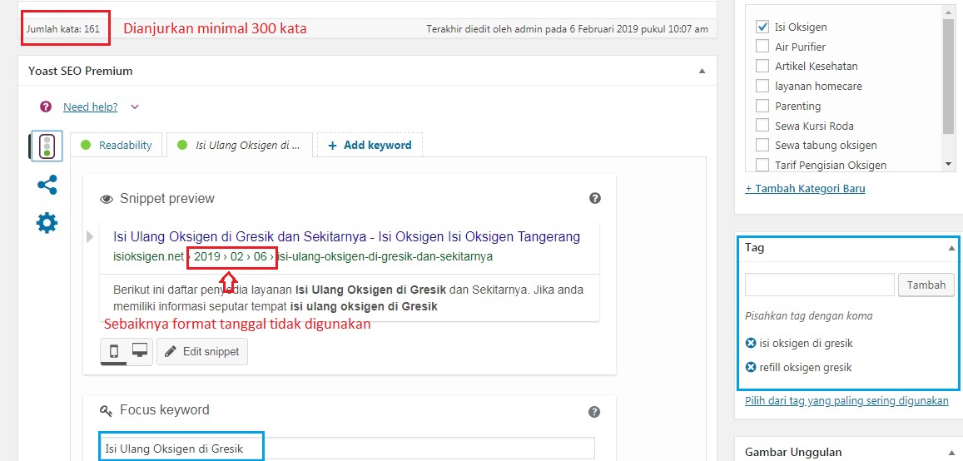
Task: Click the Focus keyword input field
Action: pyautogui.click(x=347, y=449)
